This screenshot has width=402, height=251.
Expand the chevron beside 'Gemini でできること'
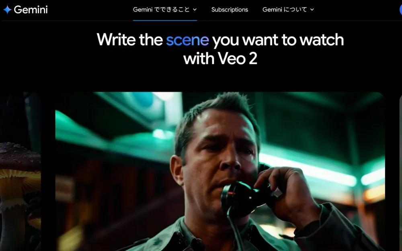pyautogui.click(x=195, y=10)
